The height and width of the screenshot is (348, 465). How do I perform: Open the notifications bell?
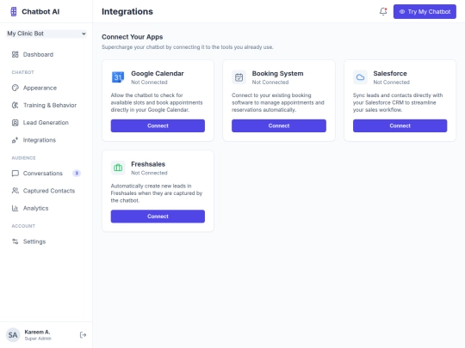pos(383,11)
